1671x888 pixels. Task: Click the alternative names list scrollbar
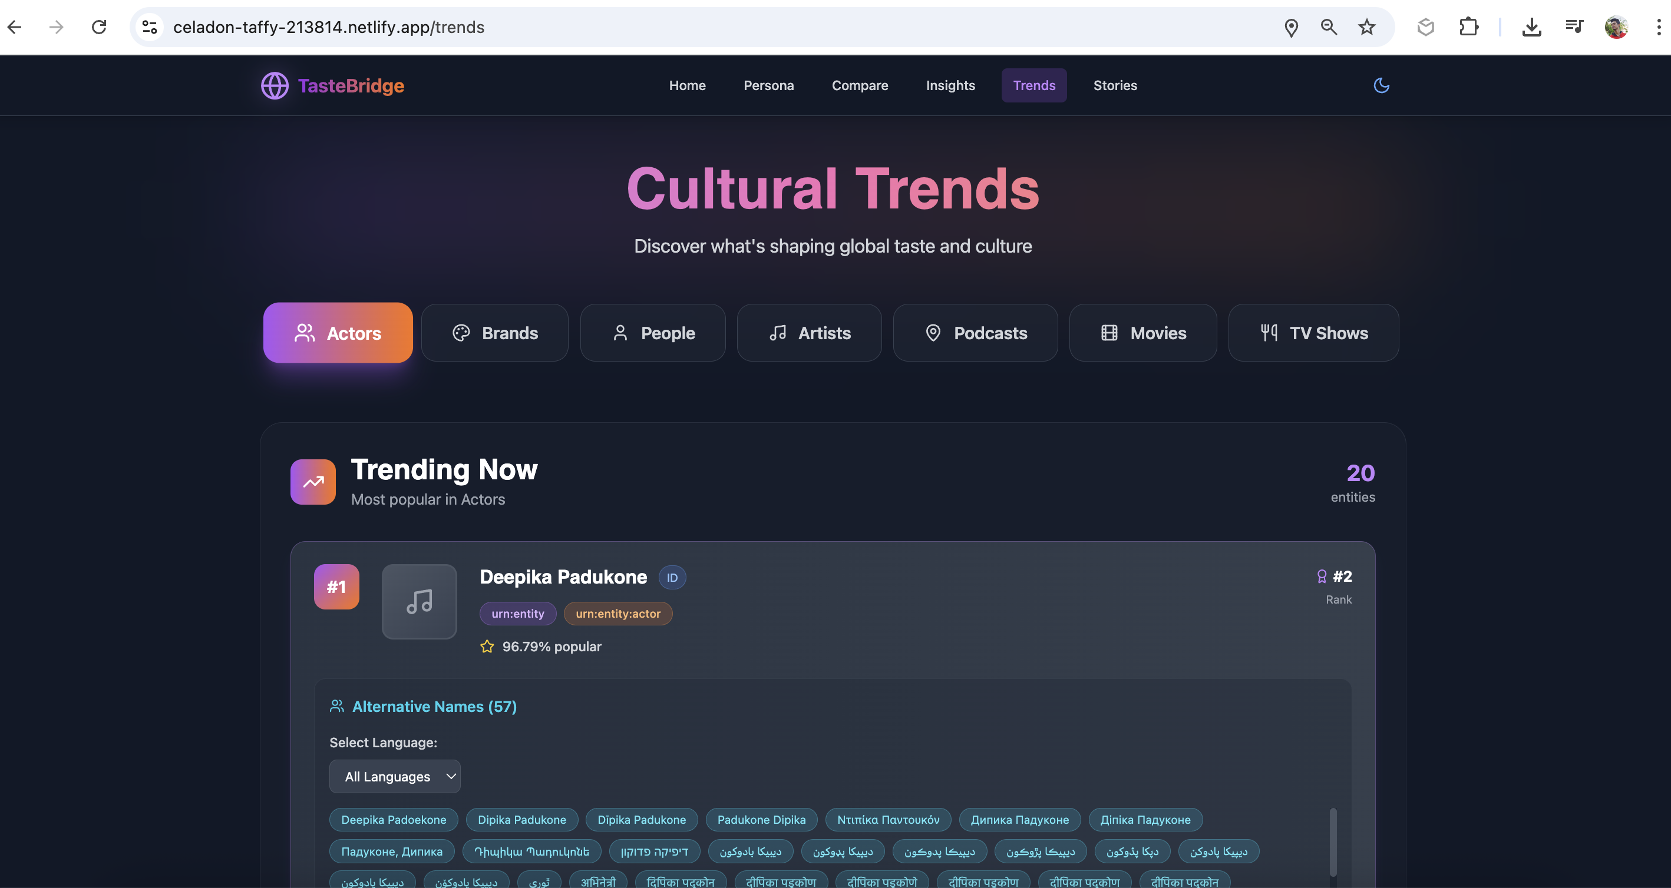(1333, 841)
